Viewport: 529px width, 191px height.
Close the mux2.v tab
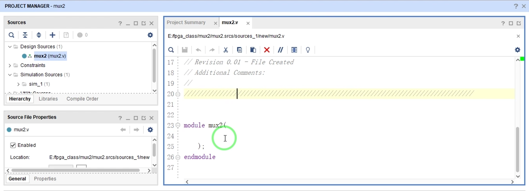248,23
